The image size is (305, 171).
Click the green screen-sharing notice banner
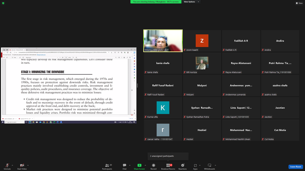coord(156,2)
